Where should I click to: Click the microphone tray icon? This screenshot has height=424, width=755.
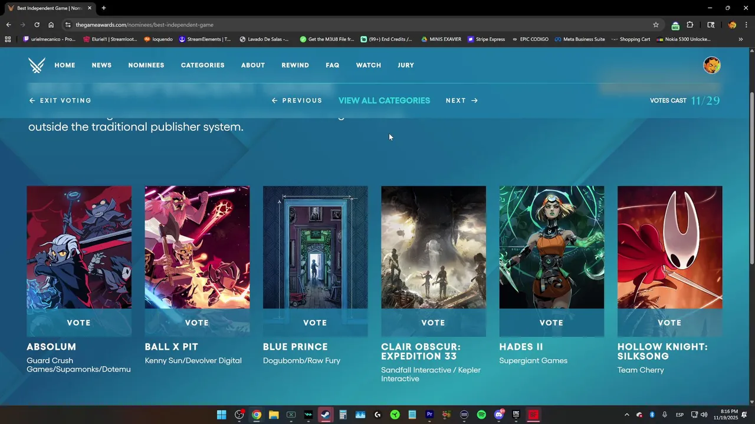pos(665,415)
